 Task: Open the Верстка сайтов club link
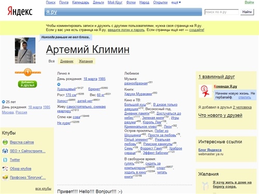pos(22,142)
